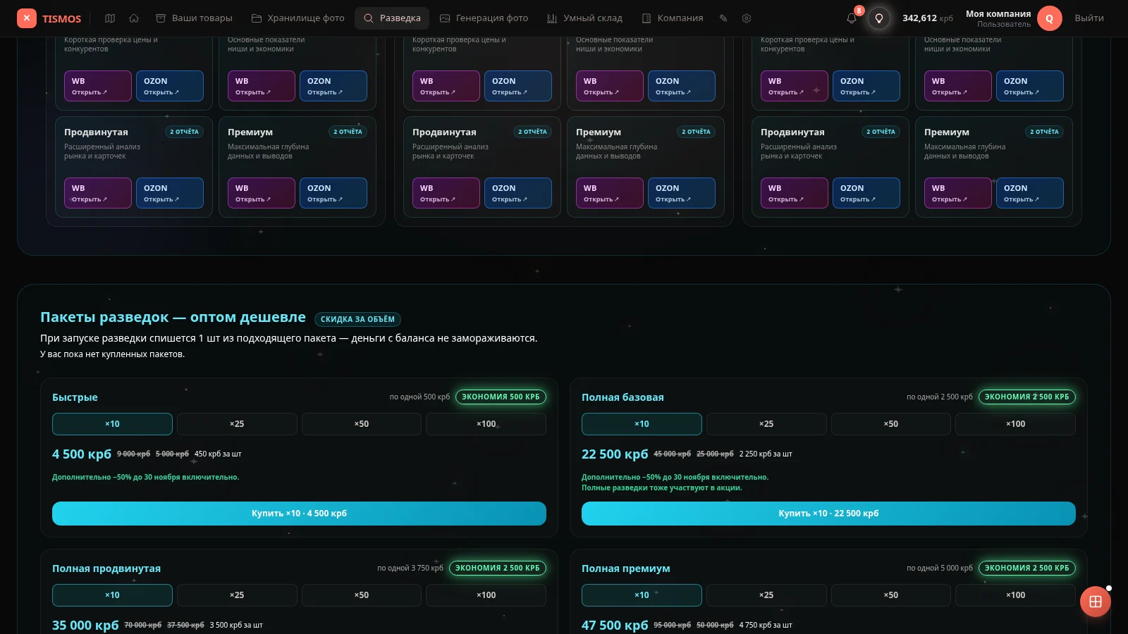Select ×100 in the Полная продвинутая package

coord(486,595)
